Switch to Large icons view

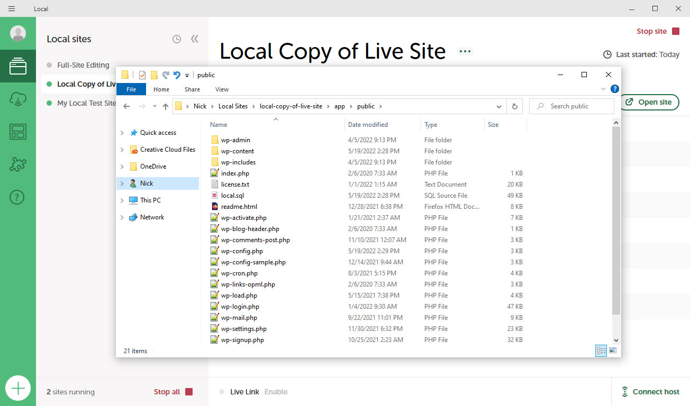613,350
